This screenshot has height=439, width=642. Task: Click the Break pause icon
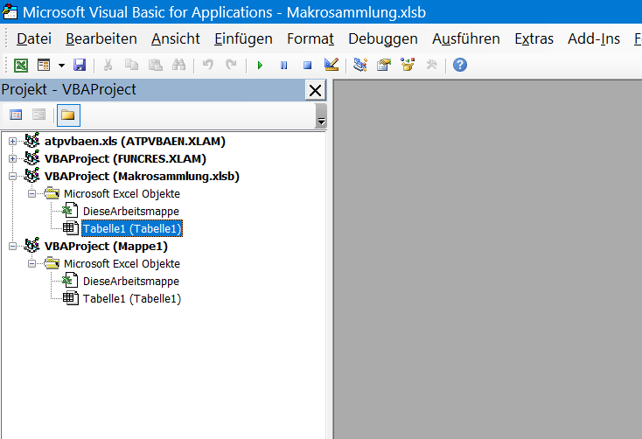[x=283, y=65]
